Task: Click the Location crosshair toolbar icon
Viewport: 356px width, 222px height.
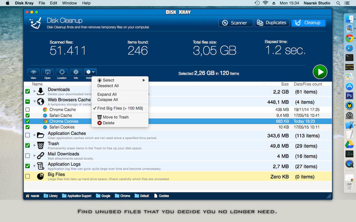Action: pos(62,72)
